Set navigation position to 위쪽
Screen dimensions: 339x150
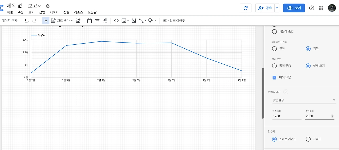click(308, 49)
